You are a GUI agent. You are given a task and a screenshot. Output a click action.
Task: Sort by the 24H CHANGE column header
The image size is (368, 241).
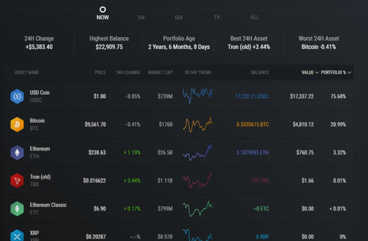[128, 73]
